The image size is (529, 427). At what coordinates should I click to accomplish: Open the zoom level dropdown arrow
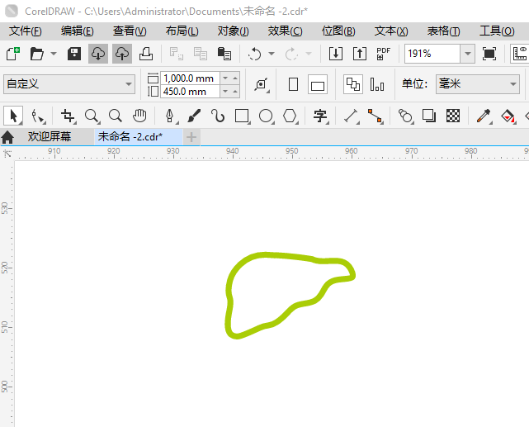(468, 54)
